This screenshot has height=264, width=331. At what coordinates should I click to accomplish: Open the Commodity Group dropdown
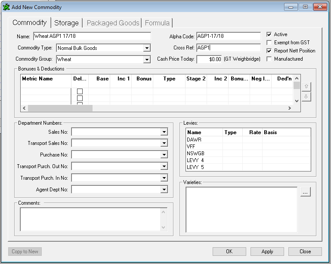point(147,59)
